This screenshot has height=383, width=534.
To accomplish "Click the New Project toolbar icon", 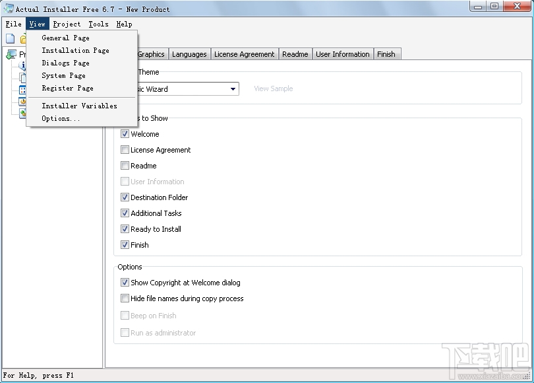I will pyautogui.click(x=9, y=38).
